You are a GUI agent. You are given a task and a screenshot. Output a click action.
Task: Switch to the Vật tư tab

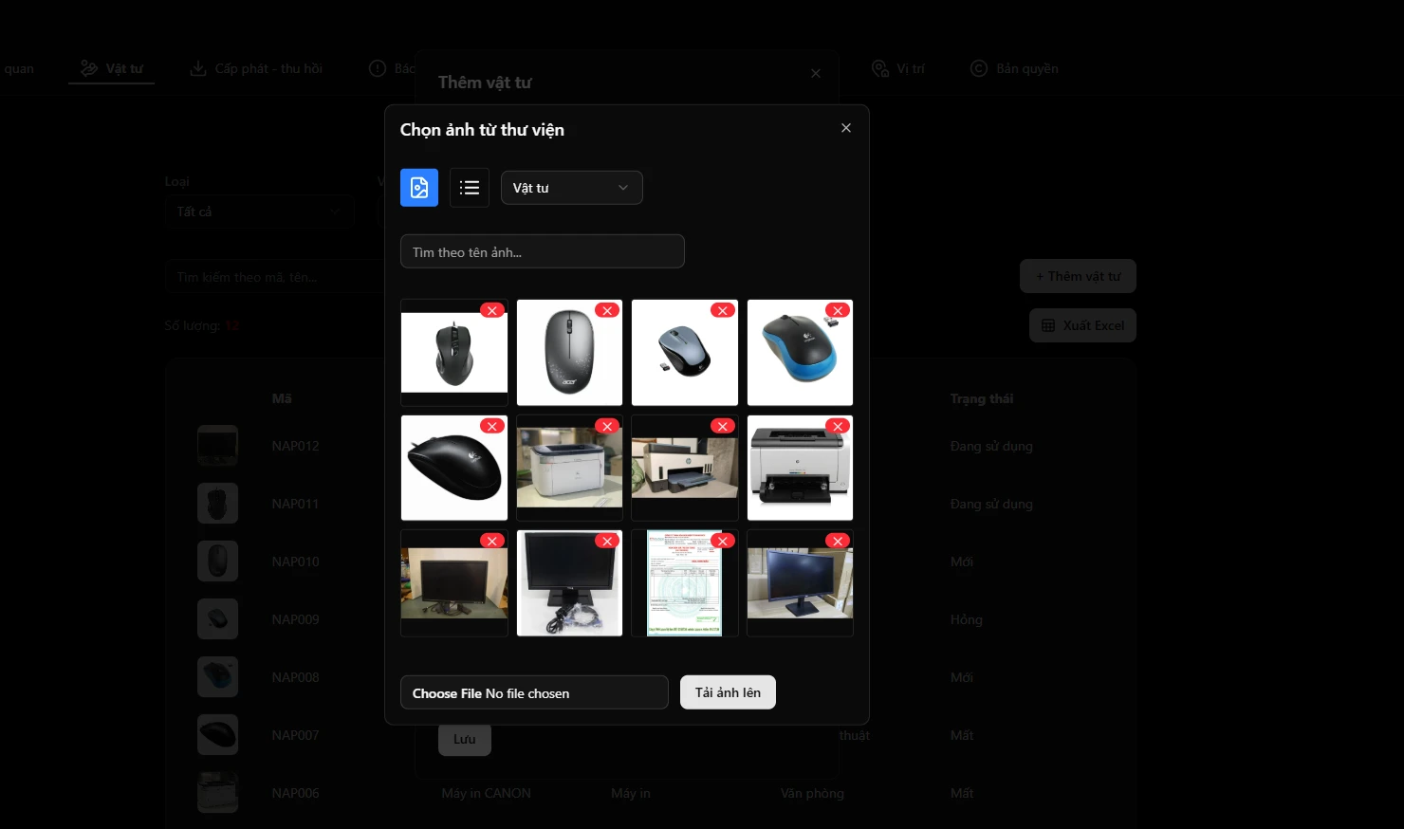point(111,67)
